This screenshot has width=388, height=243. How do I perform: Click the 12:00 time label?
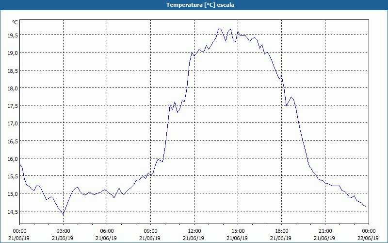[194, 231]
